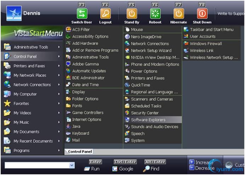Select My Music in sidebar
Image resolution: width=245 pixels, height=175 pixels.
pos(32,122)
